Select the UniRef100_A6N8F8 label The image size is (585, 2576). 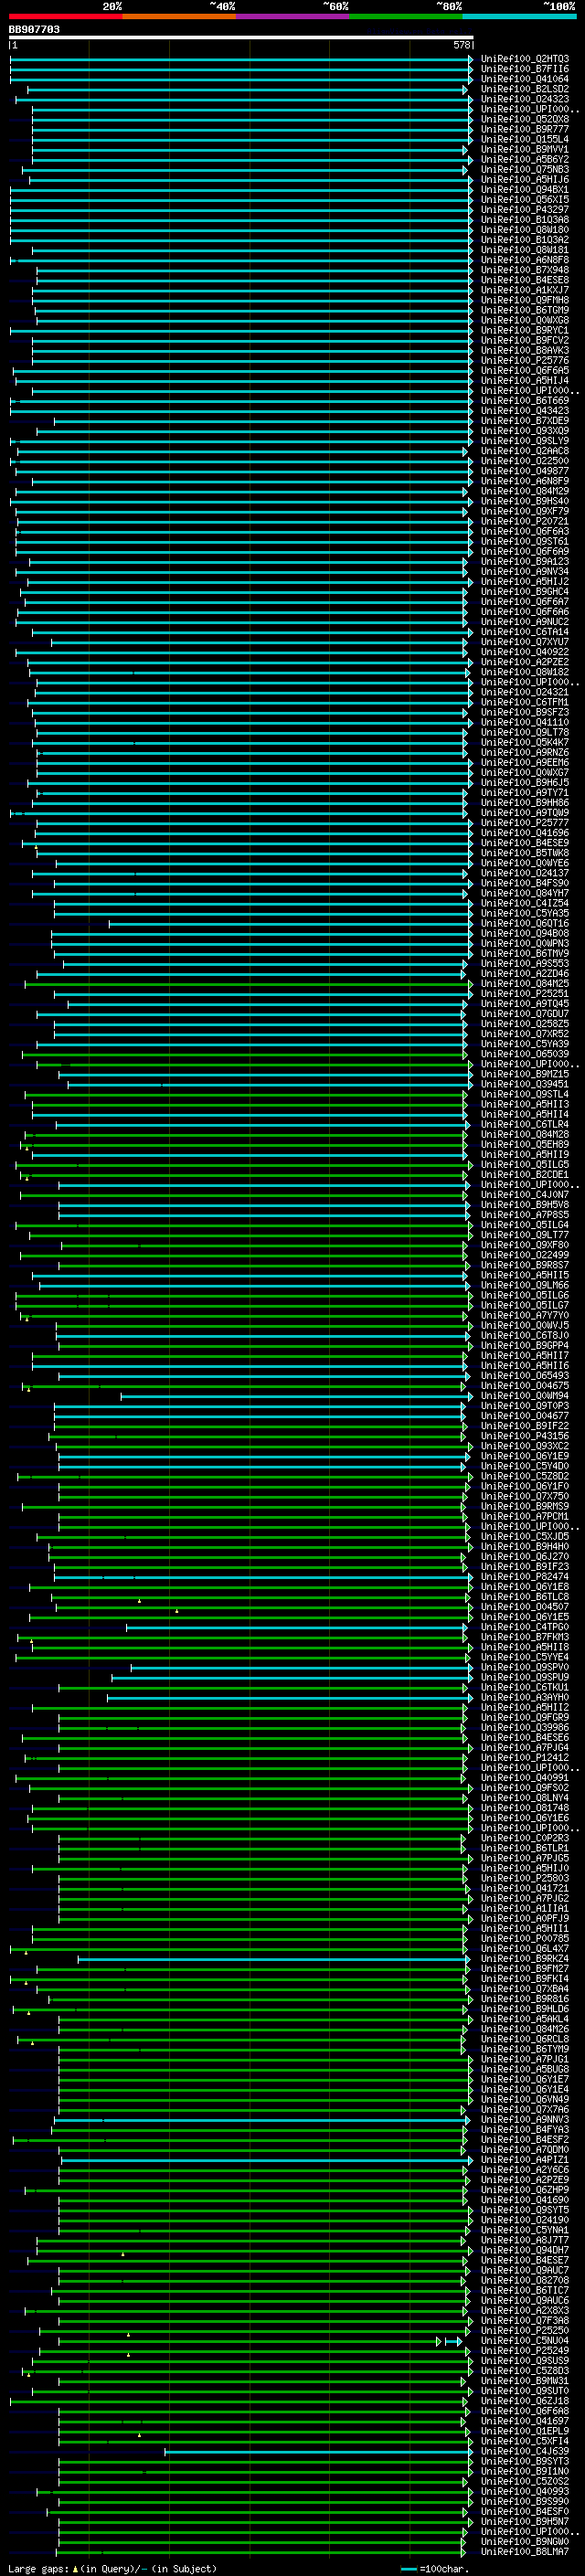[525, 260]
